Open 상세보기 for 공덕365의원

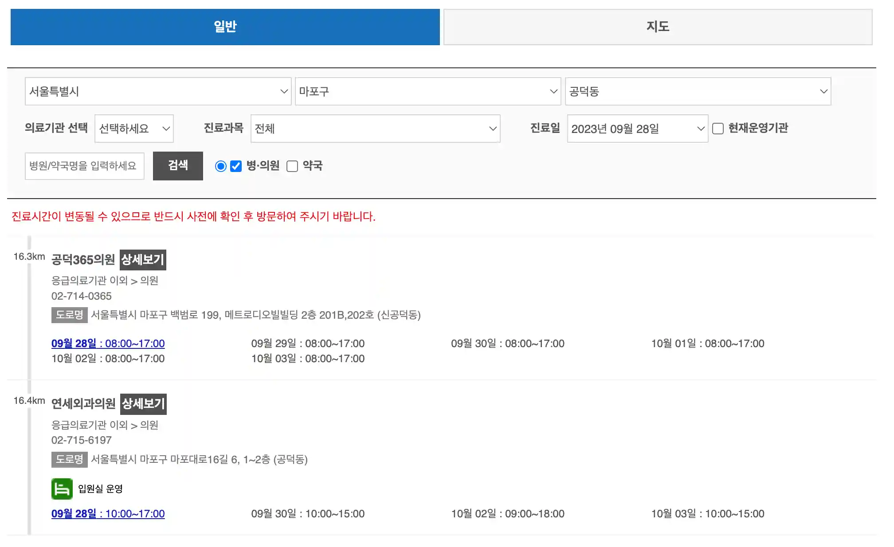click(143, 260)
